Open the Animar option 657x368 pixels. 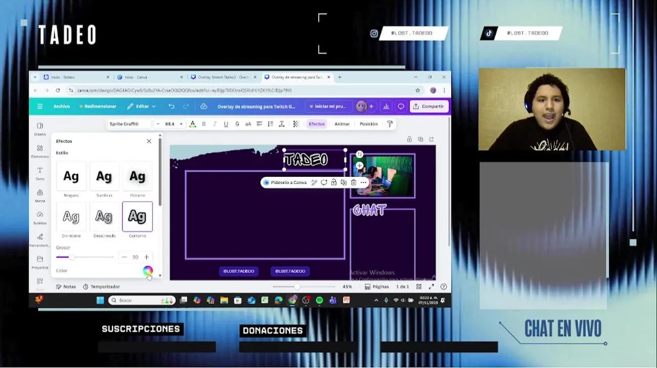(342, 124)
